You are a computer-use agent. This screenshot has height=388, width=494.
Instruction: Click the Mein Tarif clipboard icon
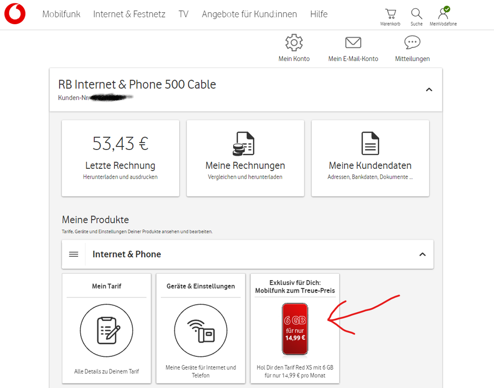pyautogui.click(x=106, y=331)
